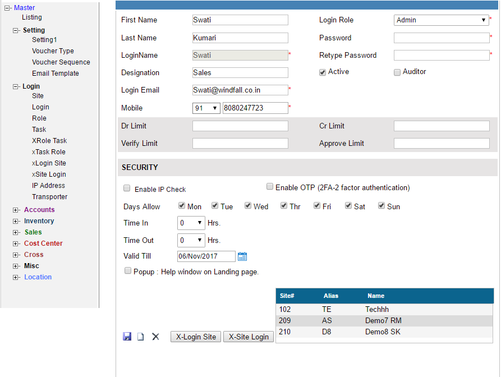
Task: Open IP Address menu item
Action: click(48, 185)
